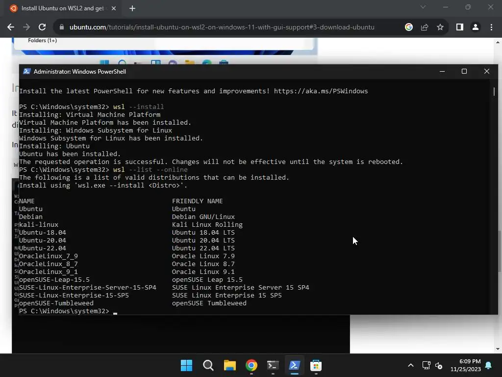Click the 'Ubuntu-18.04' distribution name
Screen dimensions: 502x377
[x=43, y=232]
